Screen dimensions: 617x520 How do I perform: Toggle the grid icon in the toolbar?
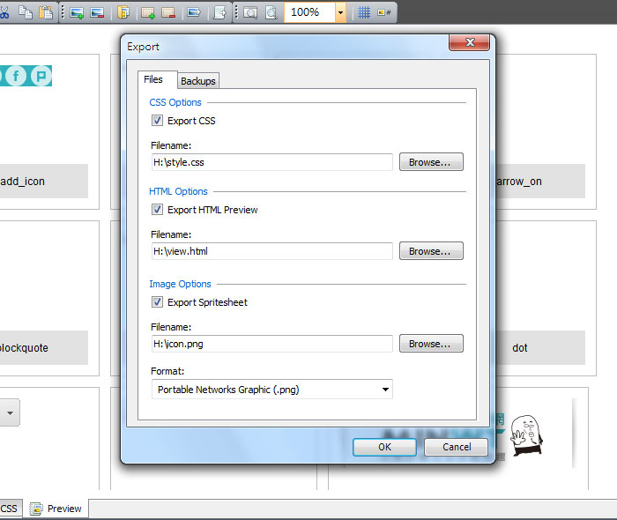(x=364, y=12)
